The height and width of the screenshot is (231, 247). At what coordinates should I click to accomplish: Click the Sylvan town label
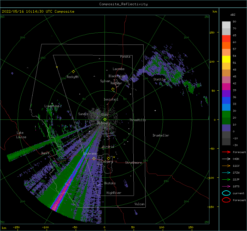click(x=105, y=81)
